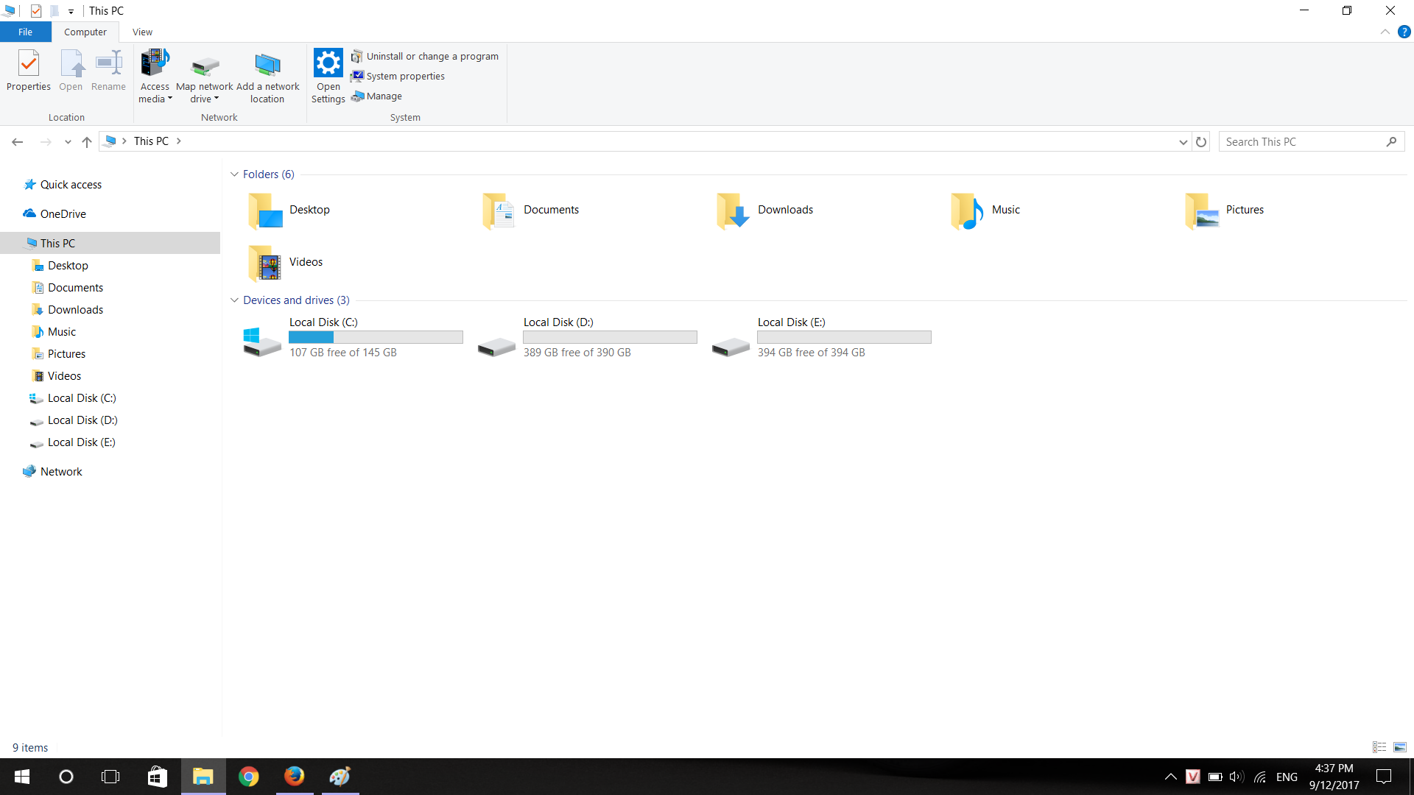The image size is (1414, 795).
Task: Switch to large icons view
Action: coord(1400,747)
